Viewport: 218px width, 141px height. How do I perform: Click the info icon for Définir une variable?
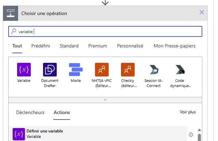191,135
